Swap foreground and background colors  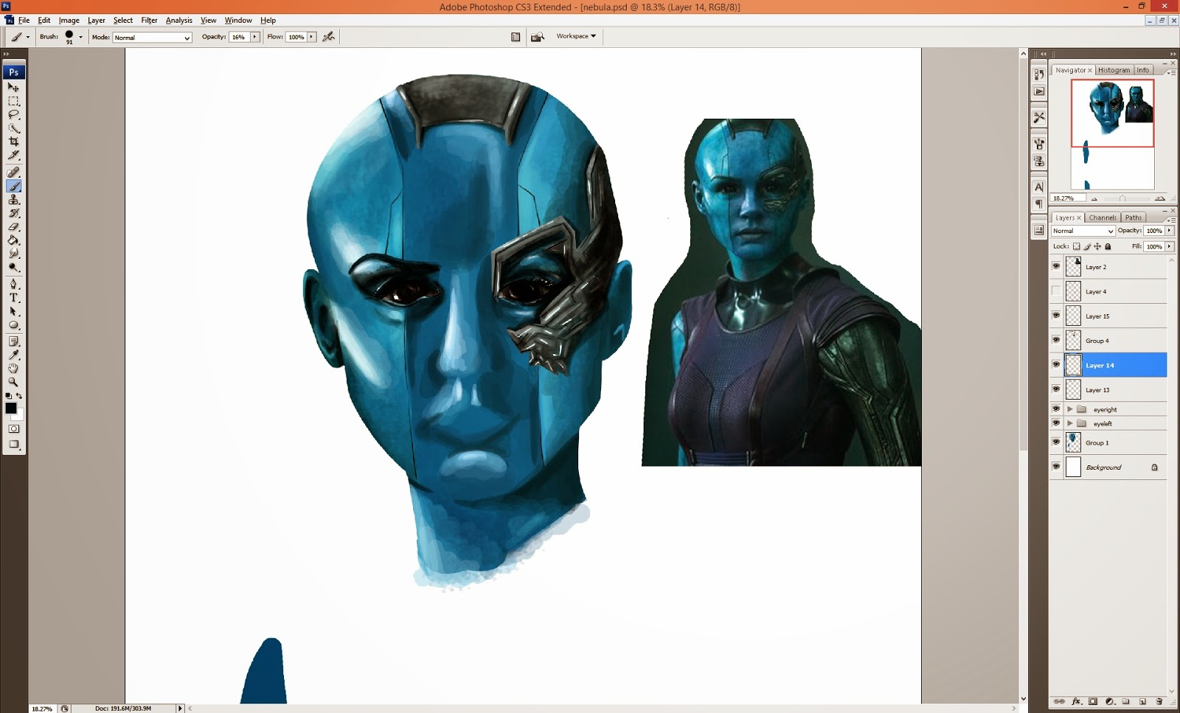tap(19, 397)
